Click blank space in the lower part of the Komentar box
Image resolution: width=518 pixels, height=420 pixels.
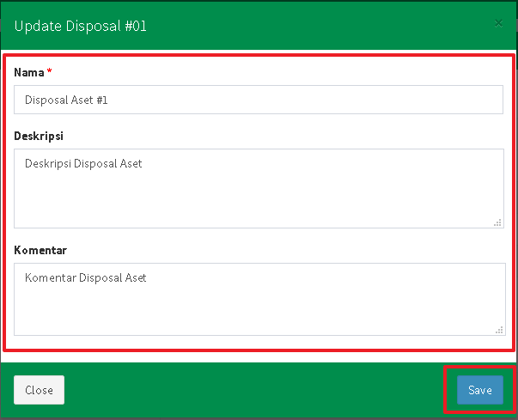point(258,318)
